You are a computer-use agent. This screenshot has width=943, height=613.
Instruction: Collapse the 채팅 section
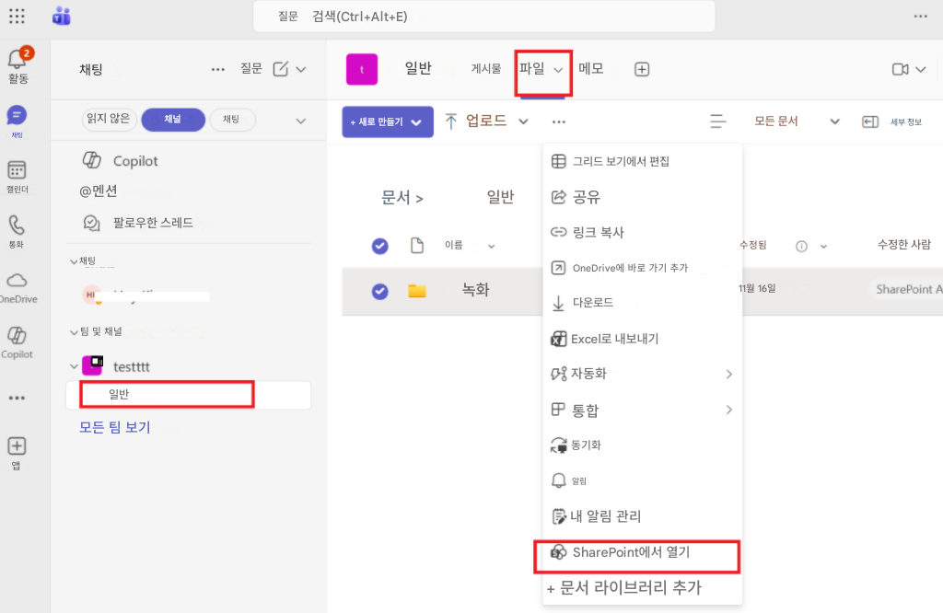[74, 261]
